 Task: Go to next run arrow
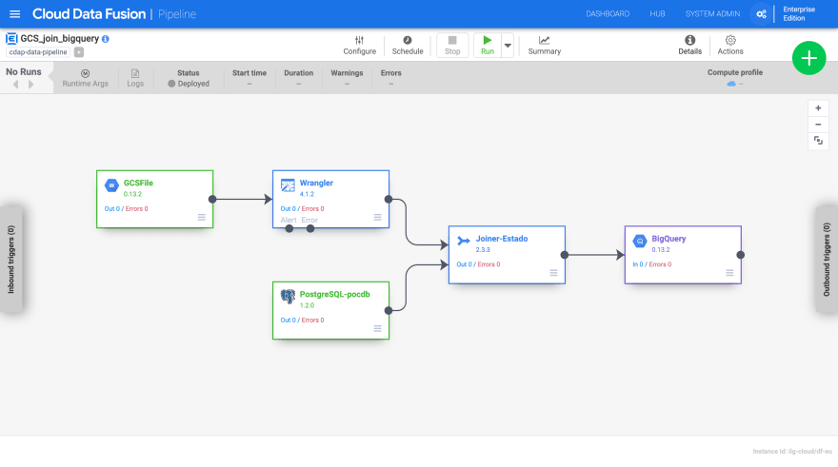(x=31, y=85)
